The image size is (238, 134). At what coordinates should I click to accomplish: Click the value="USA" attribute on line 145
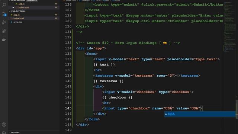188,108
